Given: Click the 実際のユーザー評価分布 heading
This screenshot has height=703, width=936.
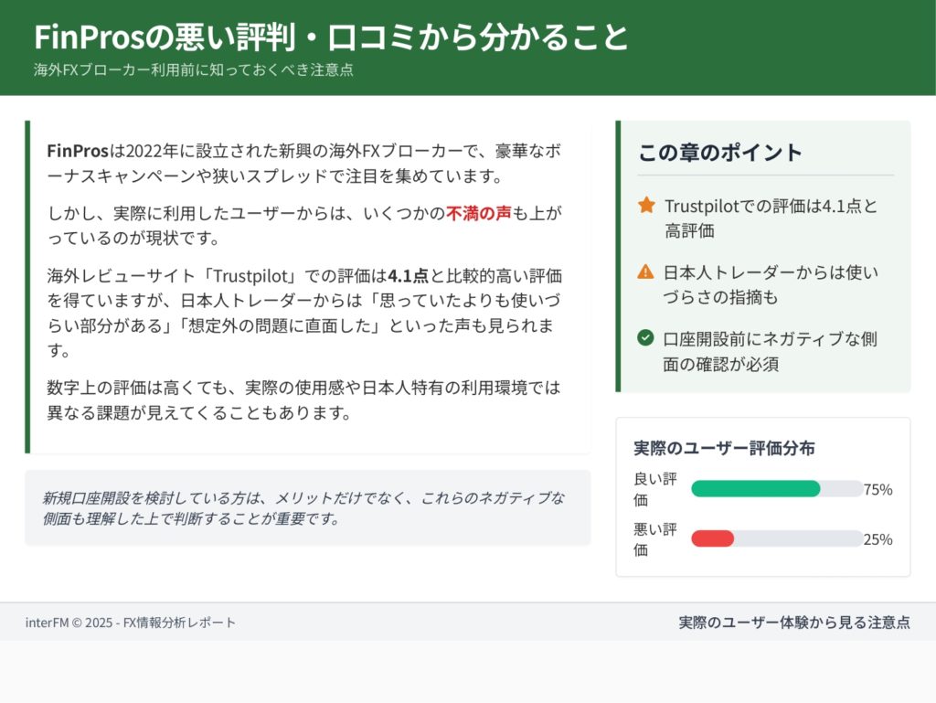Looking at the screenshot, I should point(724,448).
